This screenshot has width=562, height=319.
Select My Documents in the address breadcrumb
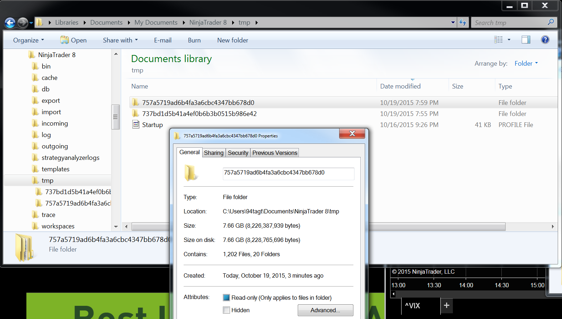156,22
